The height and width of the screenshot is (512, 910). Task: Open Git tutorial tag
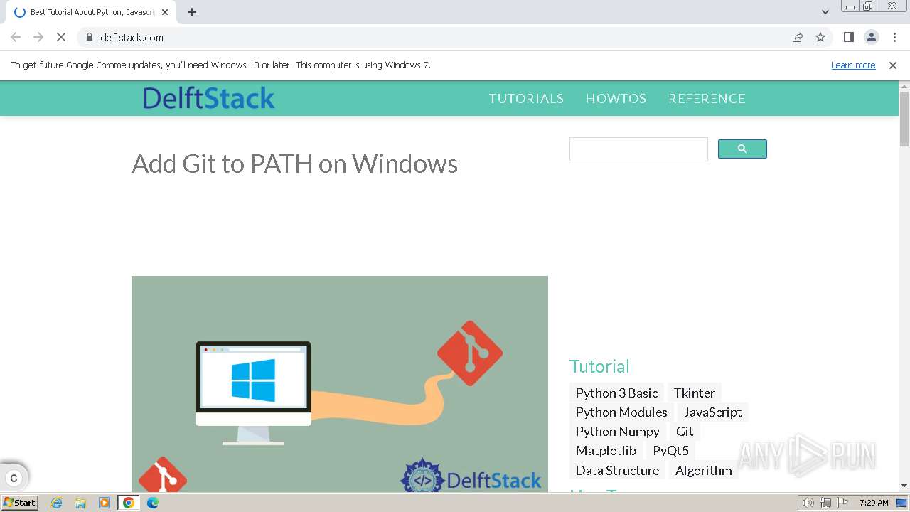tap(685, 432)
